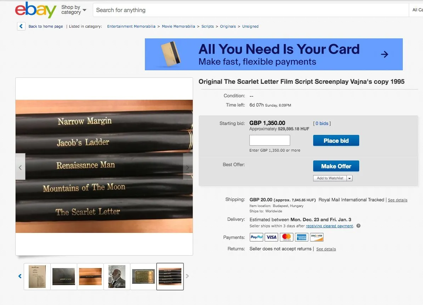Select the portrait photo thumbnail
The width and height of the screenshot is (423, 305).
point(117,276)
